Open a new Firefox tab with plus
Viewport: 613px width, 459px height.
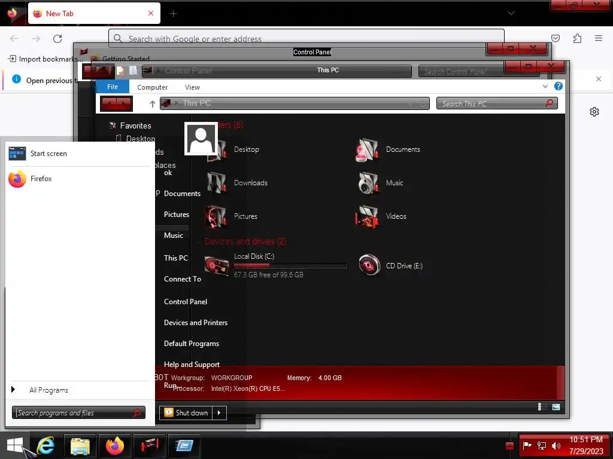(173, 14)
